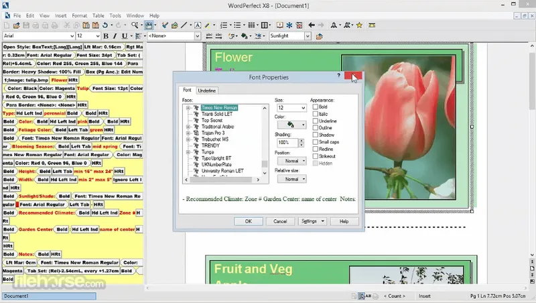Click the Draw Line toolbar icon
Viewport: 536px width, 303px height.
184,25
